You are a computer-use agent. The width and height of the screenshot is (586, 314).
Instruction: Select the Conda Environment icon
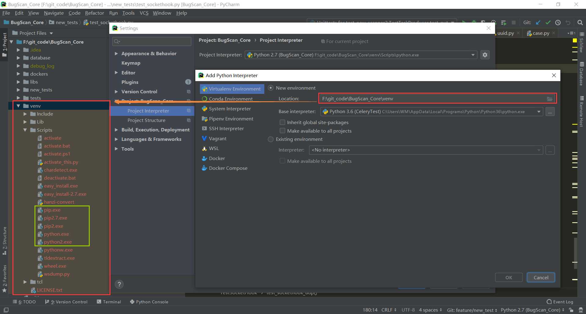(x=204, y=99)
